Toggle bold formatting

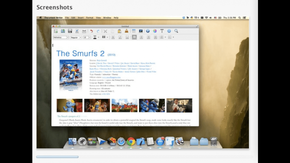click(113, 37)
